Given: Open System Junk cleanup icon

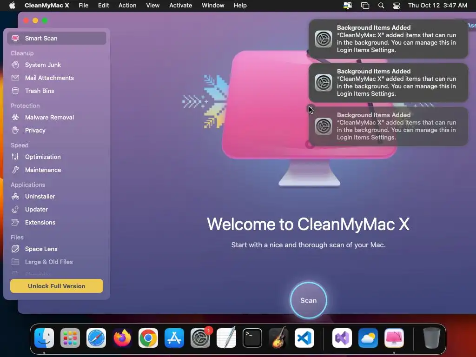Looking at the screenshot, I should [15, 65].
